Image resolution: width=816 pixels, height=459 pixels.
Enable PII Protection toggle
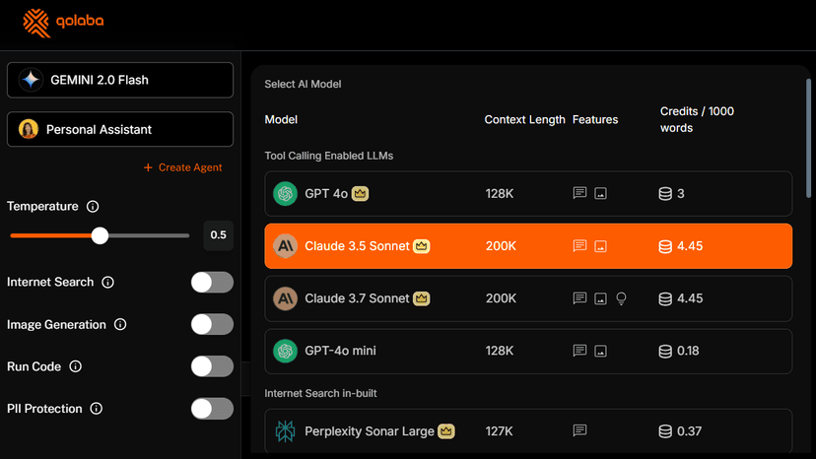(212, 409)
